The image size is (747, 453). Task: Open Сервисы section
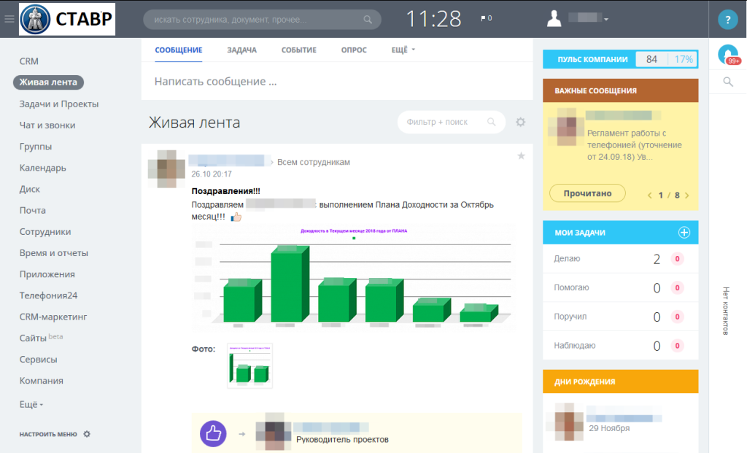pyautogui.click(x=38, y=359)
